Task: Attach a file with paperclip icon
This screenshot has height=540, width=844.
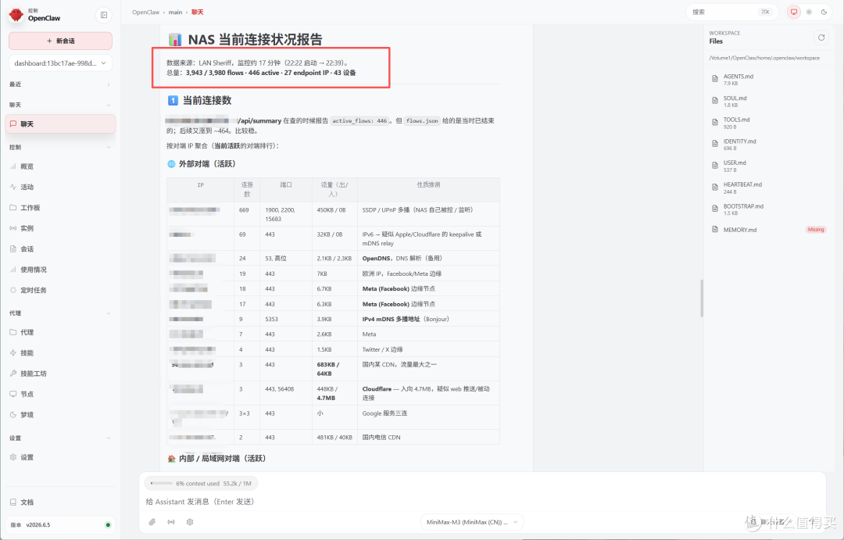Action: pos(152,522)
